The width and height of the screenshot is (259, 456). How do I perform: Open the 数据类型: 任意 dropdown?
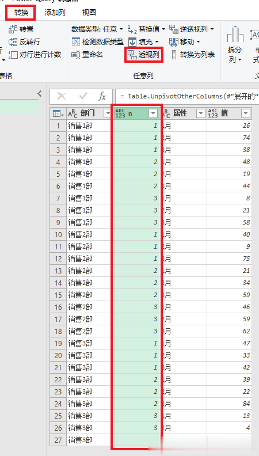97,29
